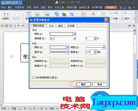Screen dimensions: 138x111
Task: Open the fill 颜色 color dropdown
Action: [x=75, y=34]
